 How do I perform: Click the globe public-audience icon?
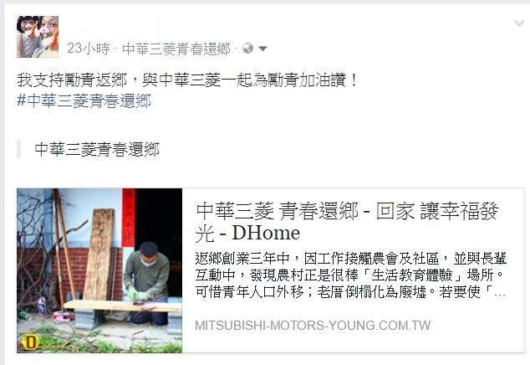[x=247, y=49]
